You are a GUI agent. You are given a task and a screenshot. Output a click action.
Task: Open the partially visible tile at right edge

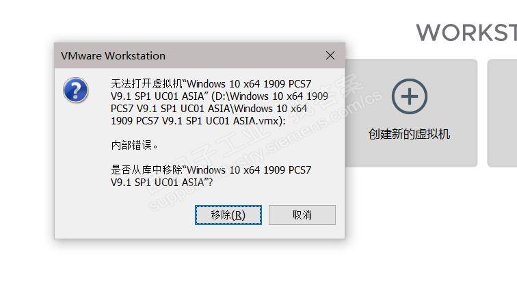pyautogui.click(x=503, y=113)
